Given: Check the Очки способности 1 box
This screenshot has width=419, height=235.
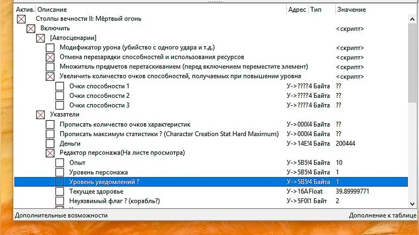Looking at the screenshot, I should click(60, 86).
